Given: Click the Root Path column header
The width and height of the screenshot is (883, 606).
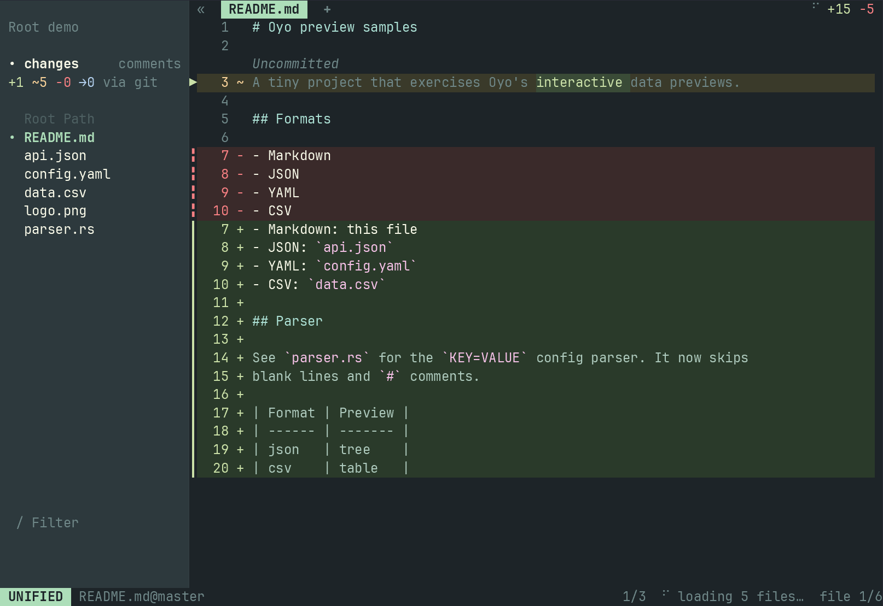Looking at the screenshot, I should pyautogui.click(x=59, y=119).
